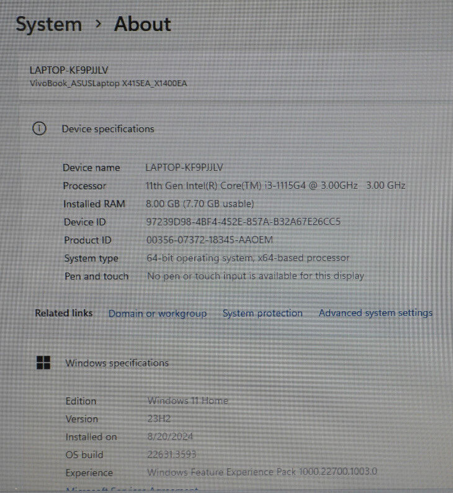Select VivoBook_ASUSLaptop X415EA_X1400EA model text
This screenshot has width=453, height=493.
pyautogui.click(x=109, y=83)
